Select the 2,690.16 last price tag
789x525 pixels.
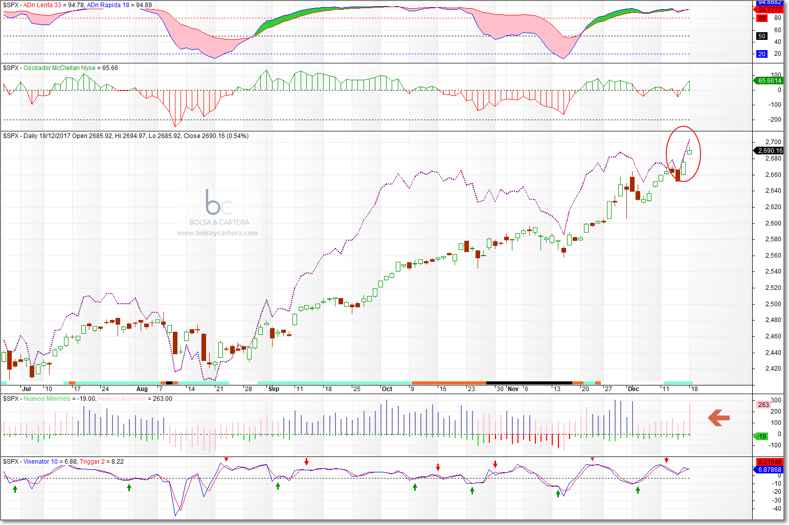click(x=770, y=150)
